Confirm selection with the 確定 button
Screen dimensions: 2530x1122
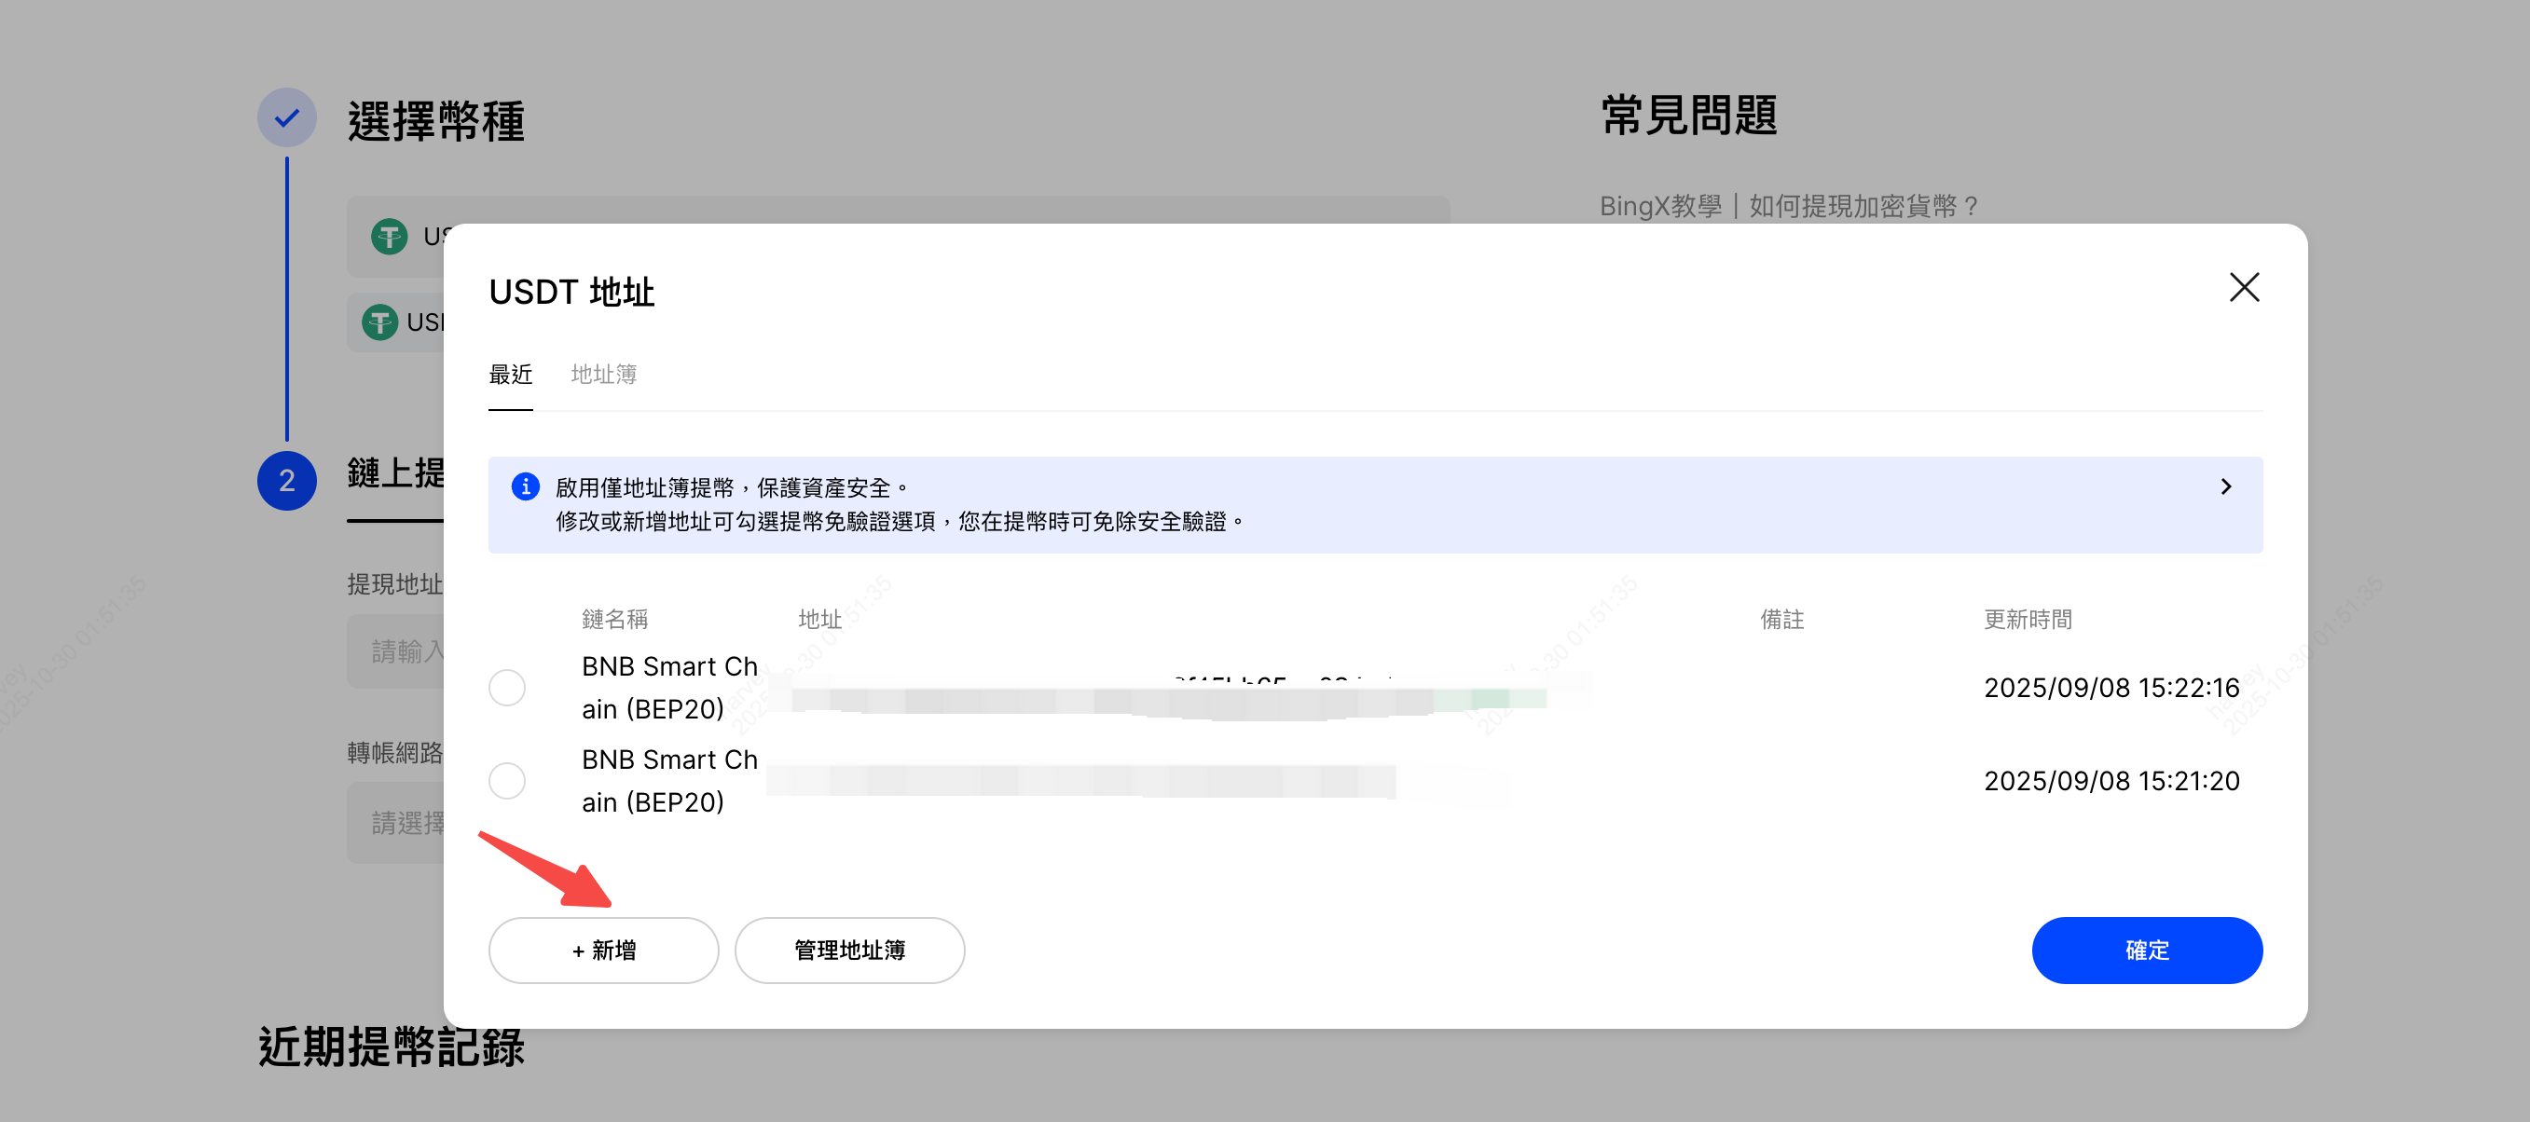(2147, 950)
